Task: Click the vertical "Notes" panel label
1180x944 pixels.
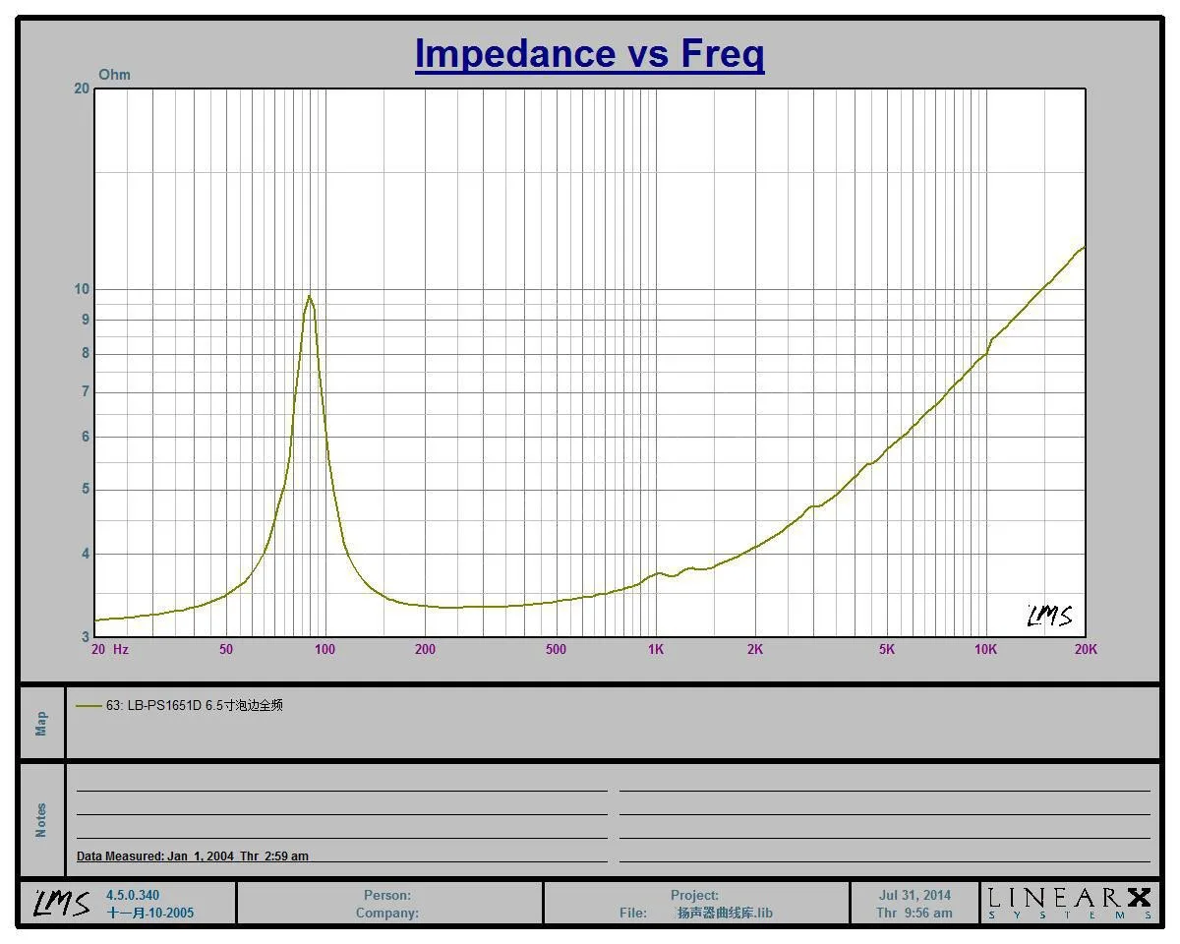Action: (41, 820)
